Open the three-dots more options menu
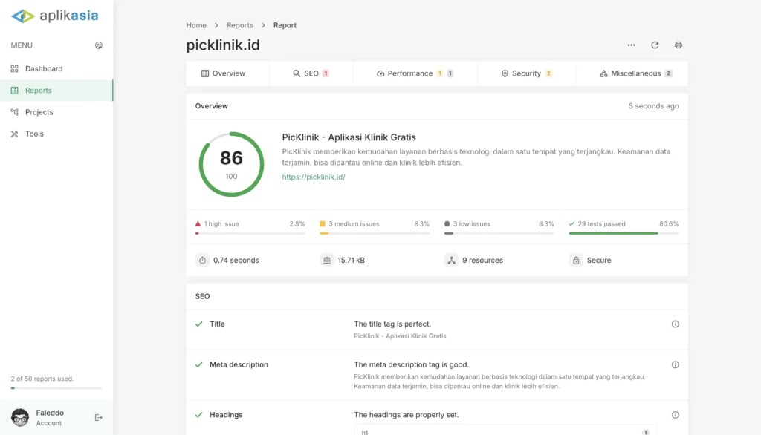The width and height of the screenshot is (761, 435). 631,45
